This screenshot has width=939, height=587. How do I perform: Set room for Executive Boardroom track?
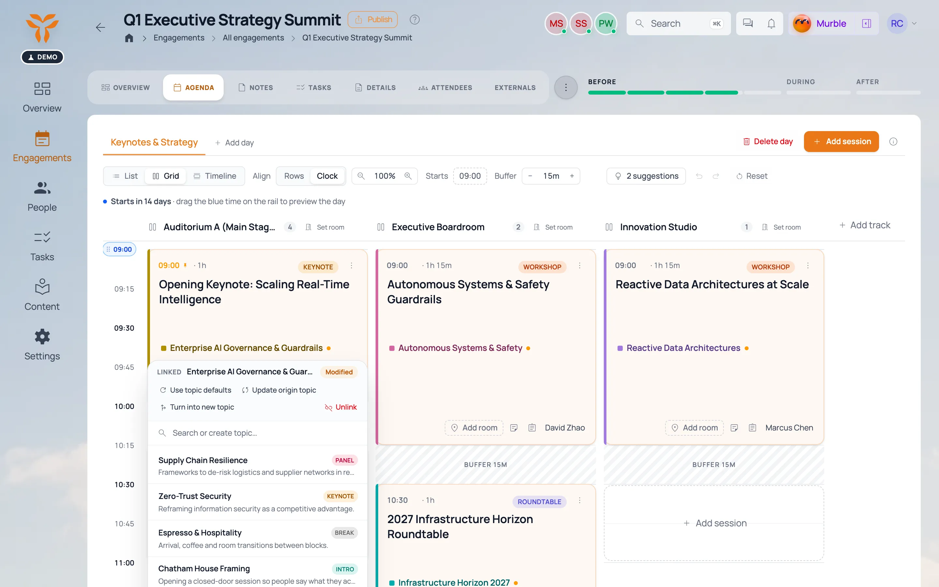pyautogui.click(x=554, y=227)
